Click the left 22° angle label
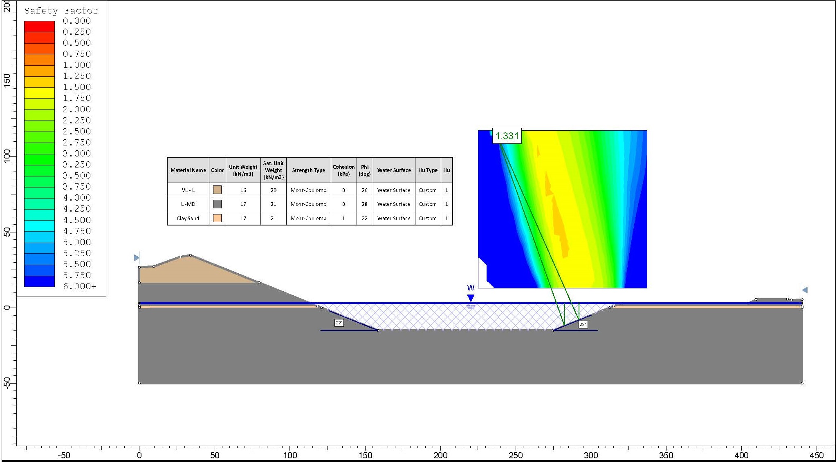This screenshot has height=462, width=837. 339,323
